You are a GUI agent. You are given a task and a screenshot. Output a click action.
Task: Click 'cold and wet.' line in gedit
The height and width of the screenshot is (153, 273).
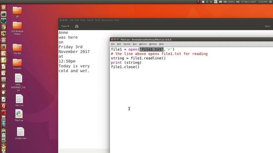pyautogui.click(x=74, y=71)
